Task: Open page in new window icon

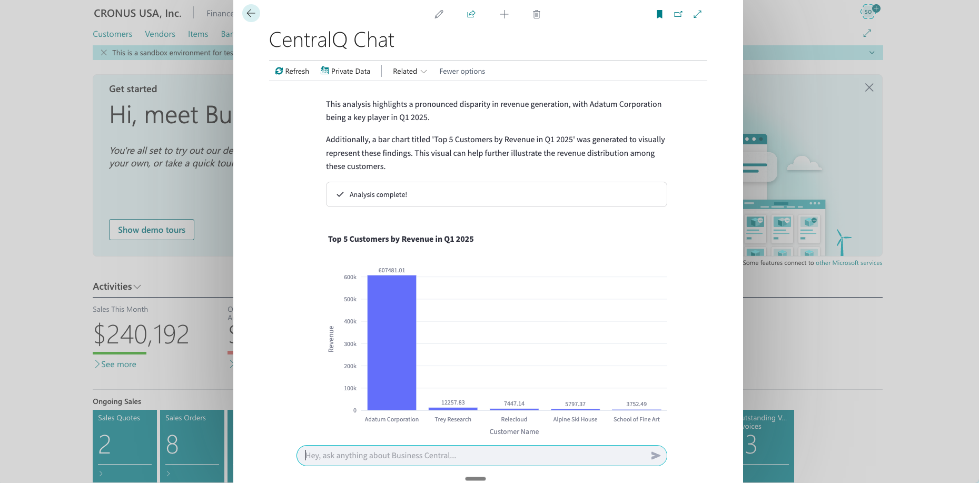Action: (678, 14)
